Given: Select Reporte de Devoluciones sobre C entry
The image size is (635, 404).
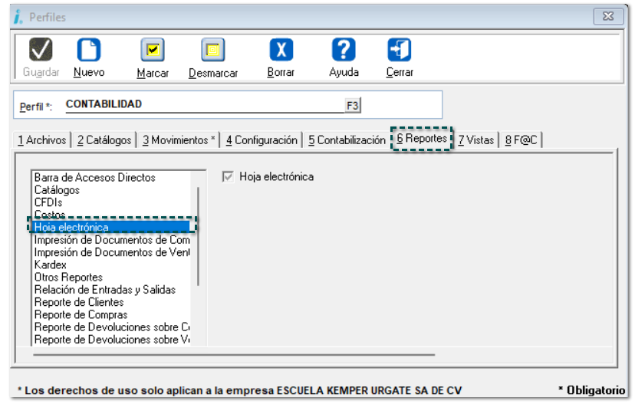Looking at the screenshot, I should pyautogui.click(x=111, y=327).
